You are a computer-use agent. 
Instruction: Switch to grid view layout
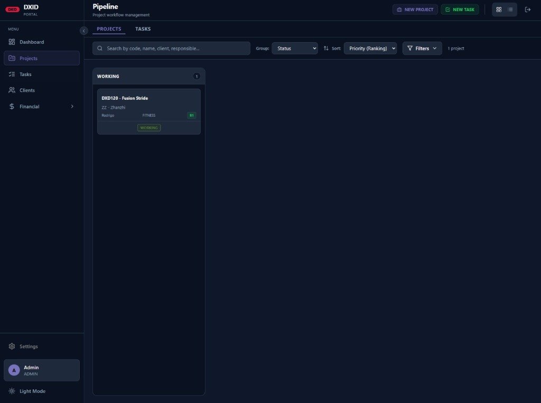point(499,9)
